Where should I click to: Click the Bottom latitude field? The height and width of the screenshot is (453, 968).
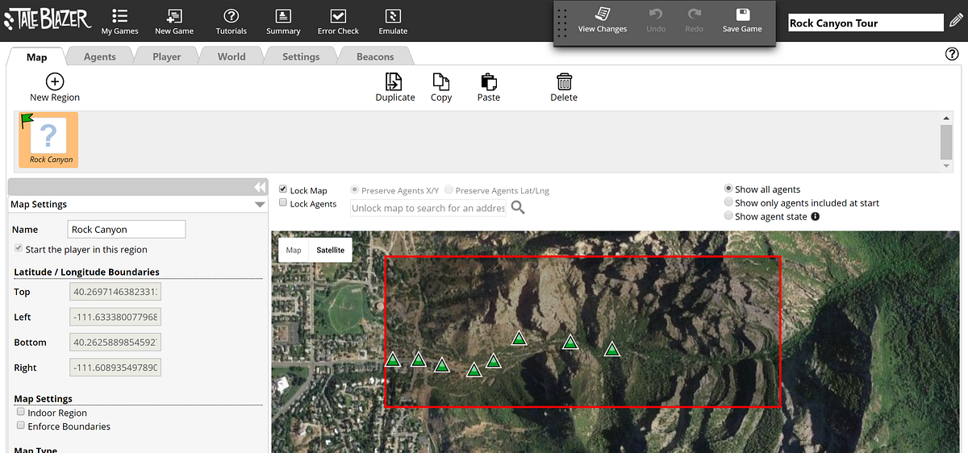pyautogui.click(x=115, y=342)
